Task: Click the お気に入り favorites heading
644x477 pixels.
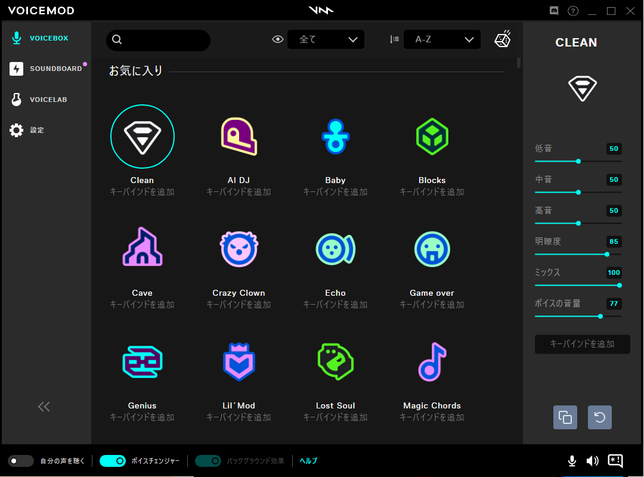Action: (x=136, y=71)
